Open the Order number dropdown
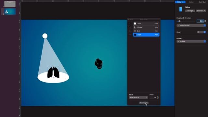Image resolution: width=208 pixels, height=117 pixels. pos(201,32)
